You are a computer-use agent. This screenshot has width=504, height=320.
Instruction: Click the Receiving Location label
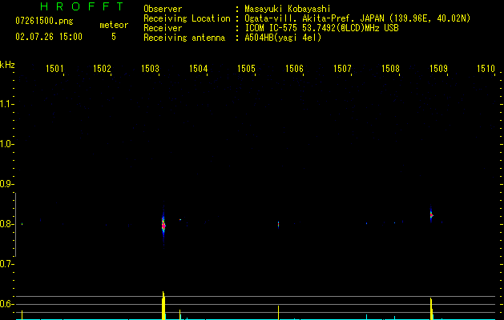(x=187, y=18)
